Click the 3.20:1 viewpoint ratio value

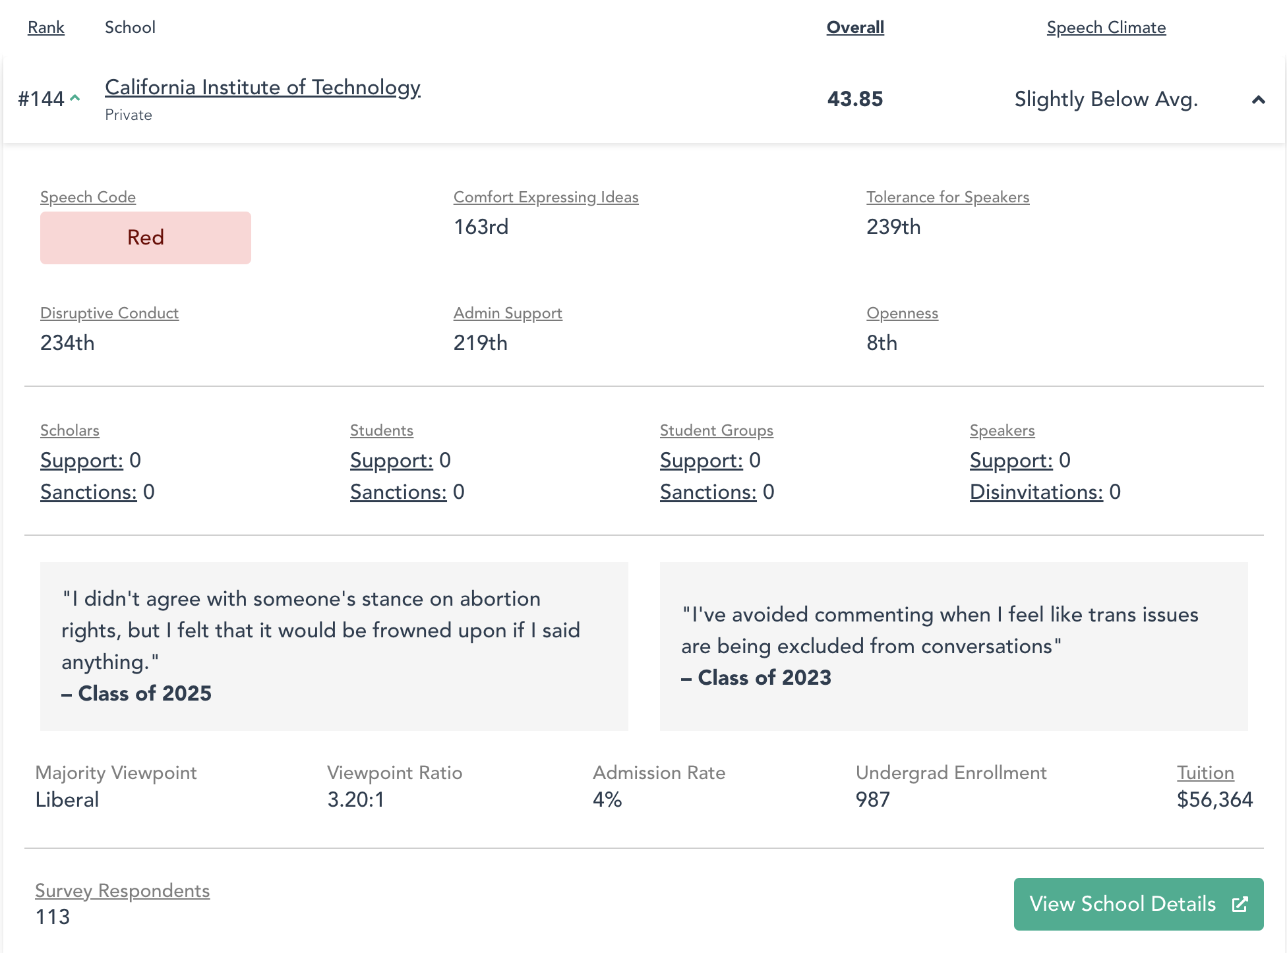[356, 799]
